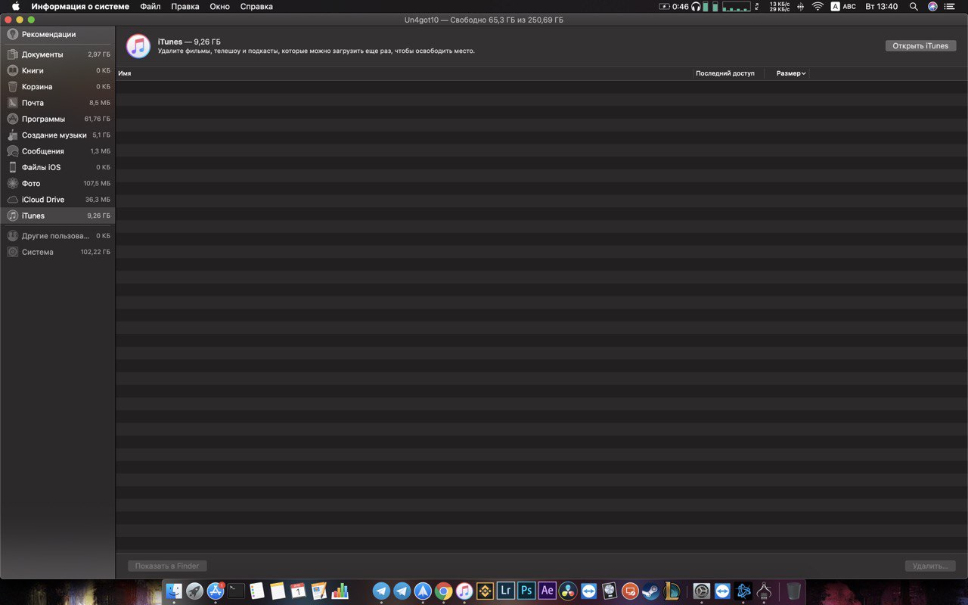Open Spotlight search
968x605 pixels.
(x=914, y=6)
